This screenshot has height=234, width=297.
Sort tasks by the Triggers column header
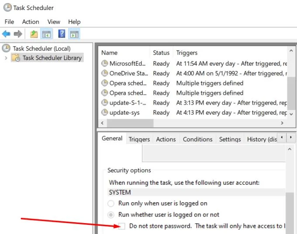click(187, 53)
